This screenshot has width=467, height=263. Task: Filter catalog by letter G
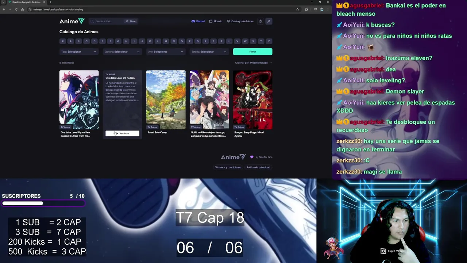pyautogui.click(x=118, y=41)
